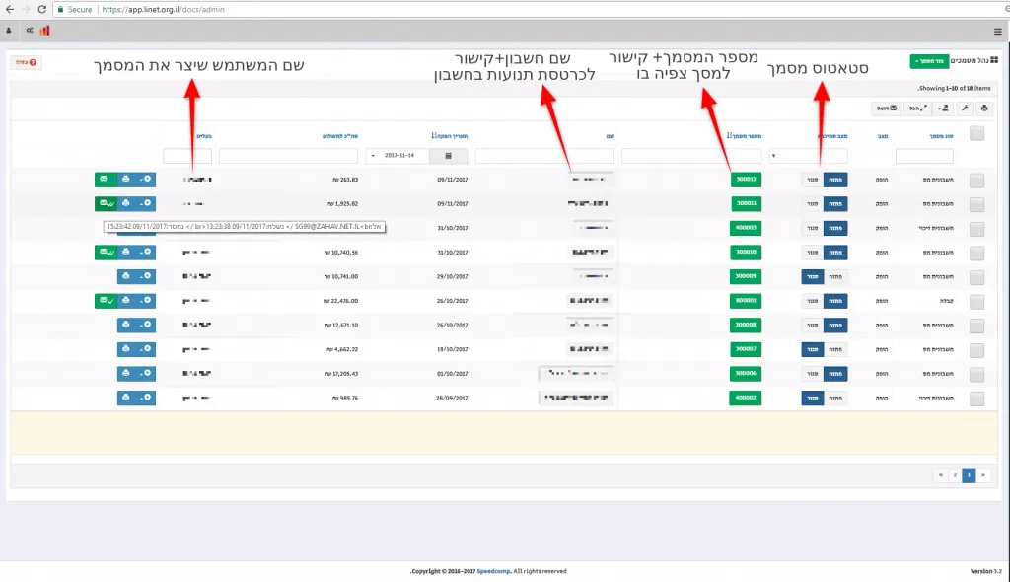
Task: Set document 300011 to closed (סגור)
Action: point(813,203)
